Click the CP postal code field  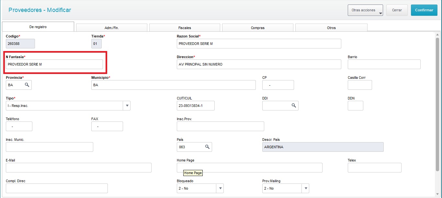pos(278,85)
